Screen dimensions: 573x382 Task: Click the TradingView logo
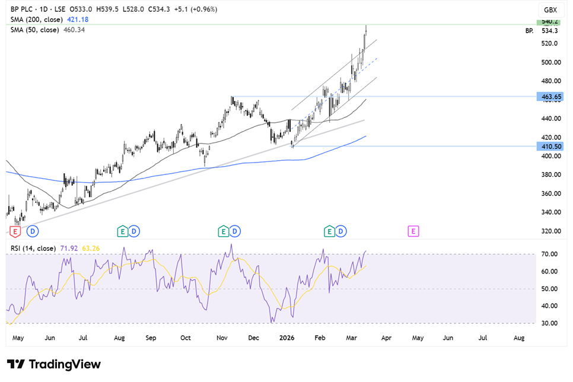coord(54,364)
